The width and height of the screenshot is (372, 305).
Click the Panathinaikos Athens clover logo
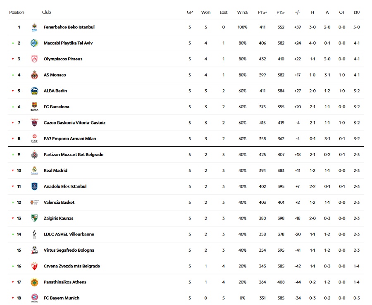pyautogui.click(x=34, y=282)
